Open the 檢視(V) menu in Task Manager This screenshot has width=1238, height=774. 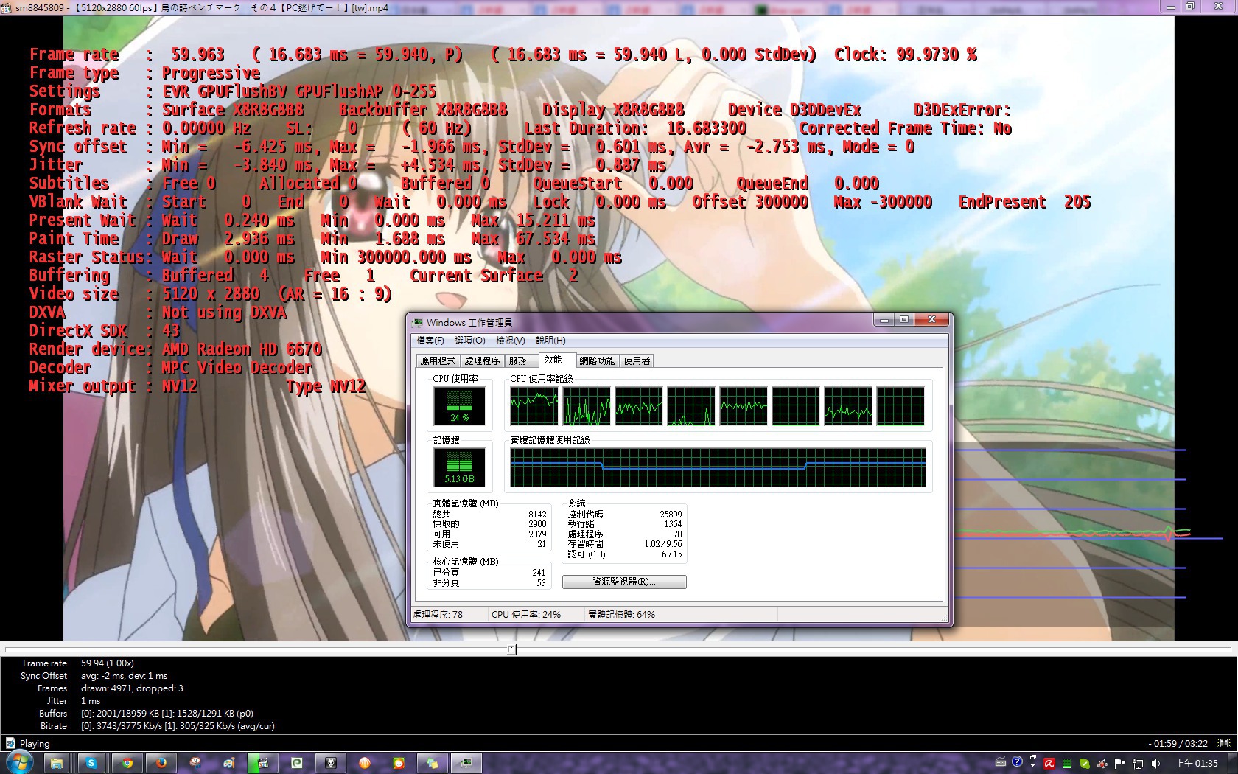tap(511, 341)
